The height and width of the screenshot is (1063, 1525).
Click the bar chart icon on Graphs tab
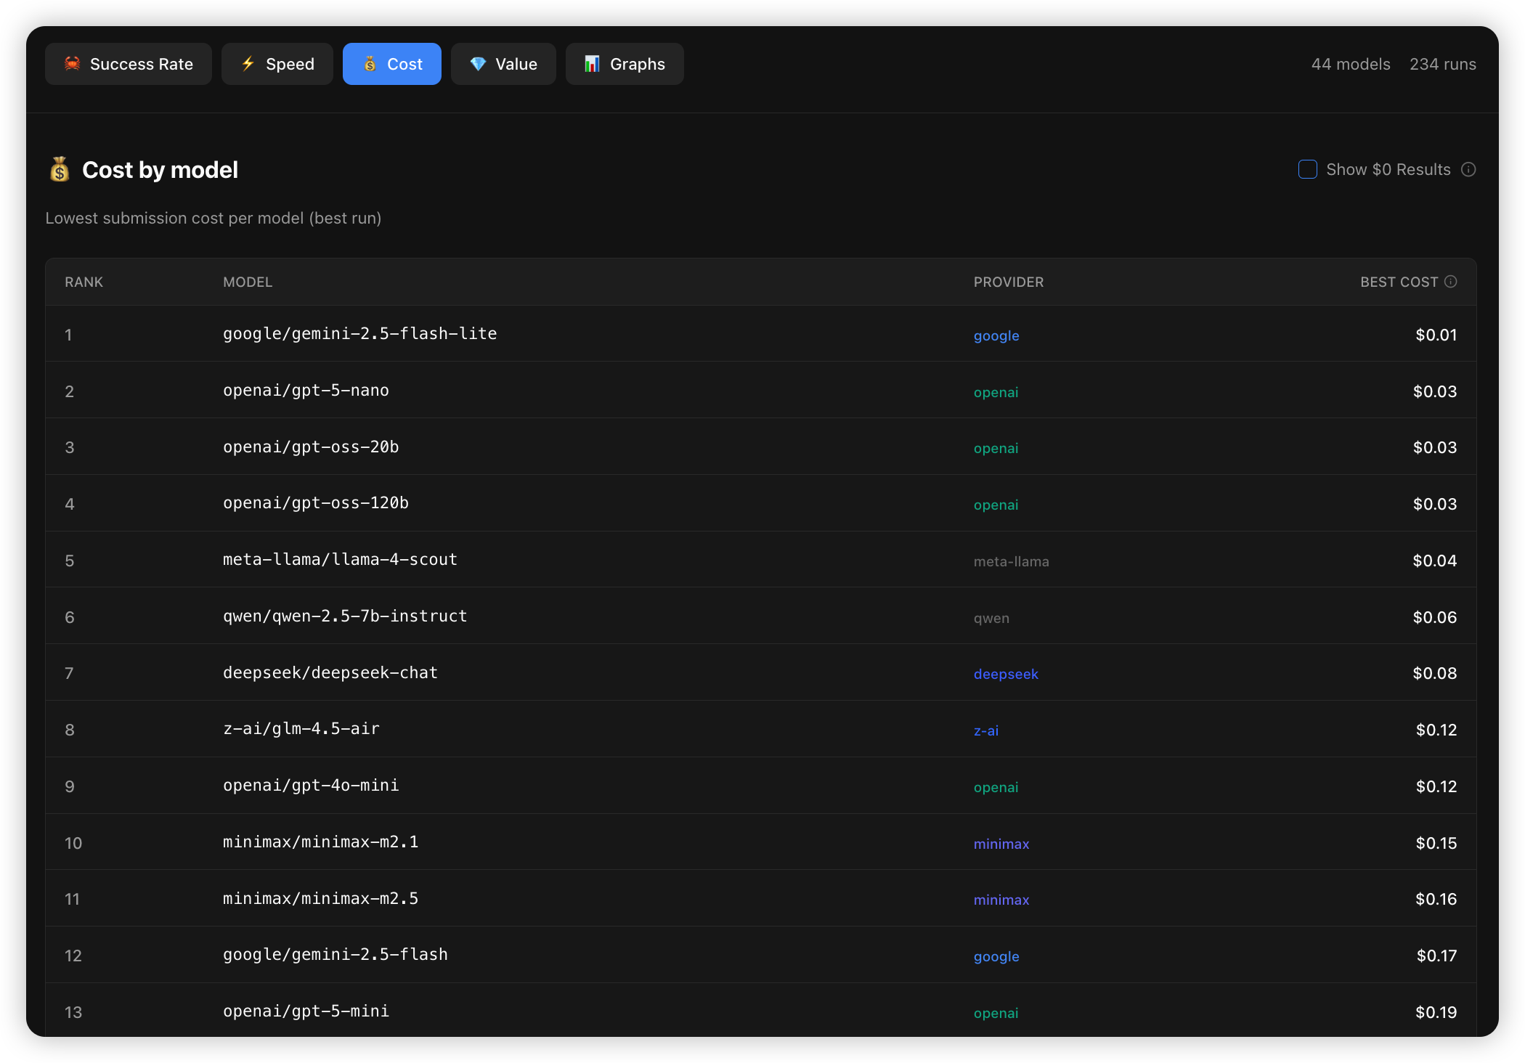pyautogui.click(x=592, y=64)
